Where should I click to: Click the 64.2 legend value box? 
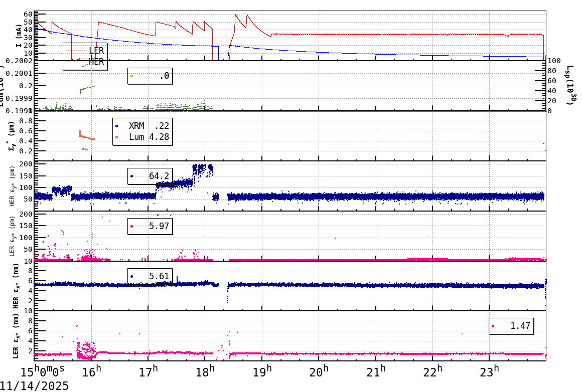[x=150, y=176]
